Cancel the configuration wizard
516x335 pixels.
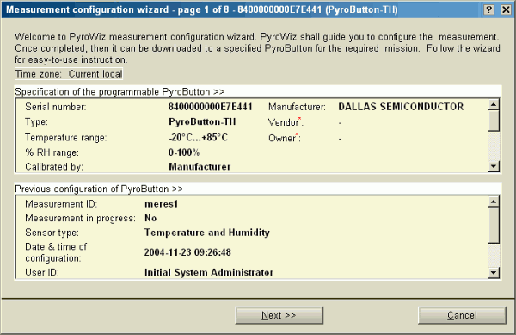click(462, 315)
